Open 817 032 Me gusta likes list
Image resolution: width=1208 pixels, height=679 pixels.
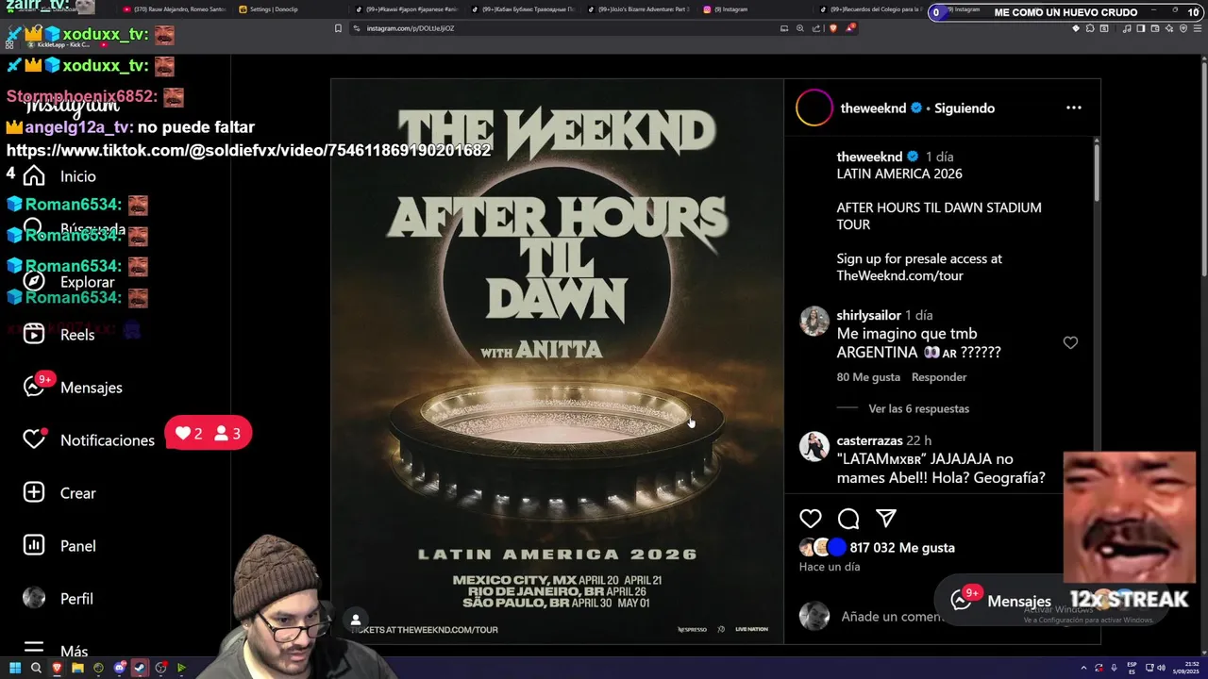click(x=902, y=548)
